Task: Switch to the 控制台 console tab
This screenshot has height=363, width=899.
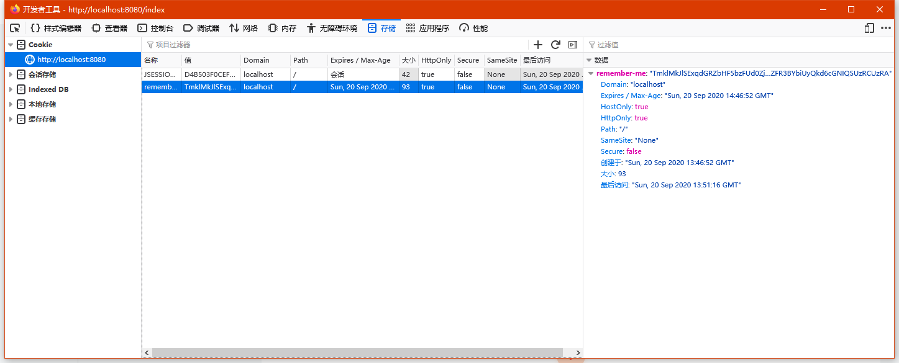Action: pyautogui.click(x=155, y=28)
